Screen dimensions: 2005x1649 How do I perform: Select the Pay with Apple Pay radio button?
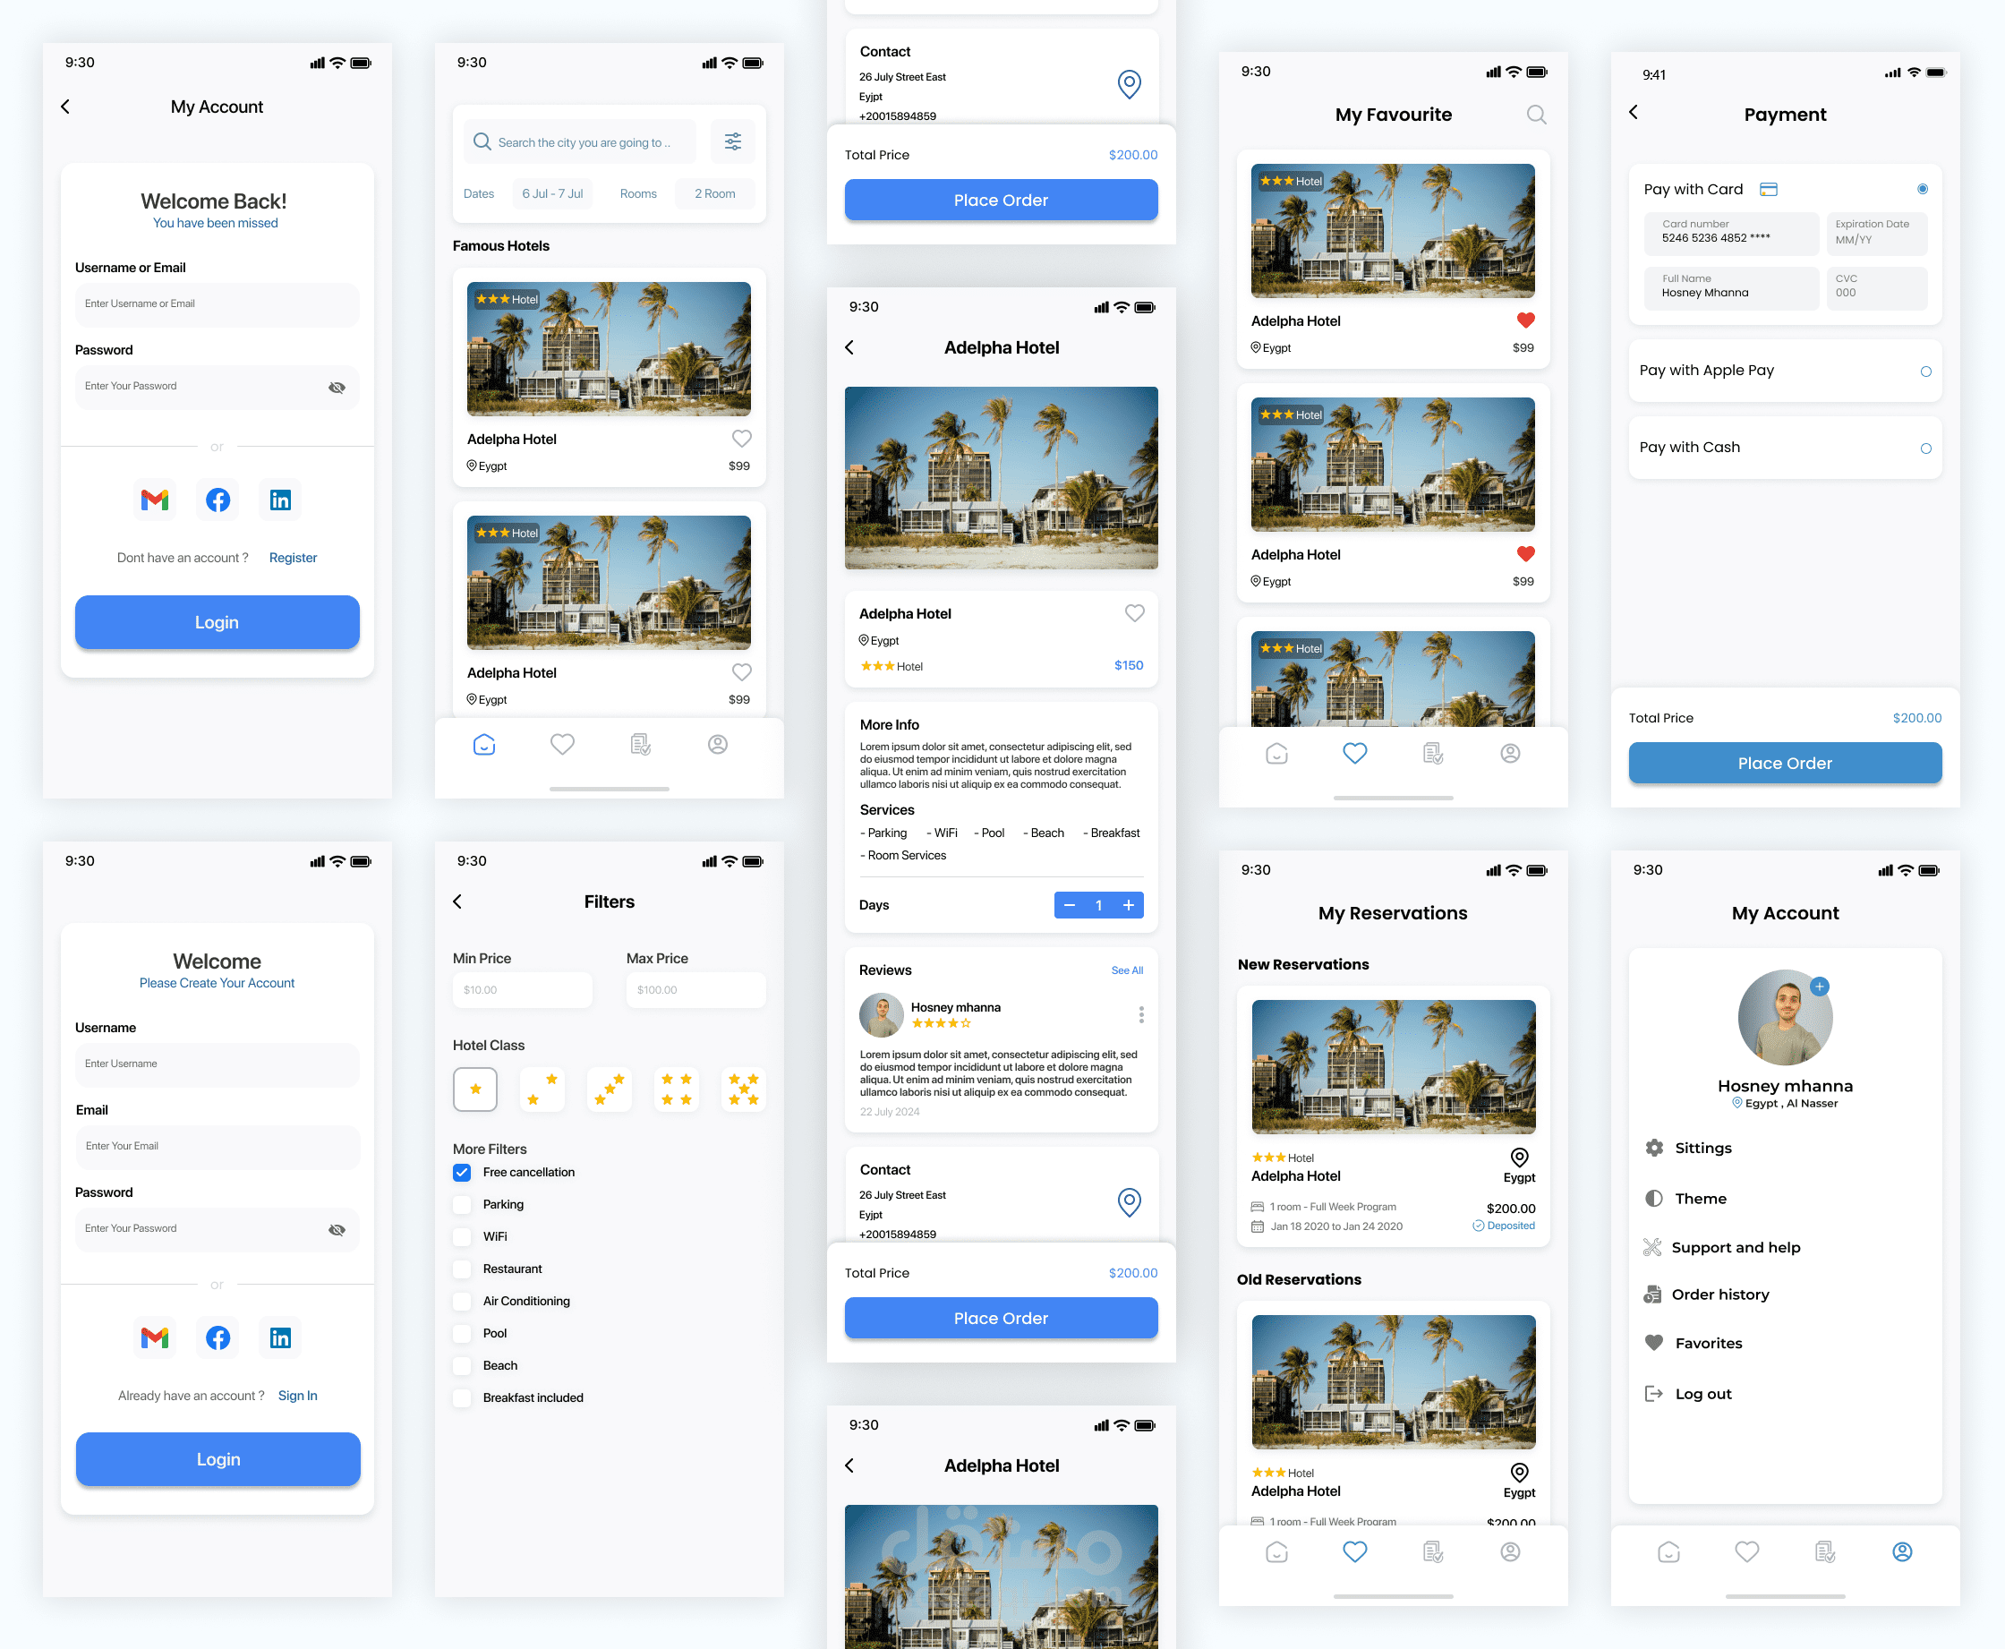1925,370
